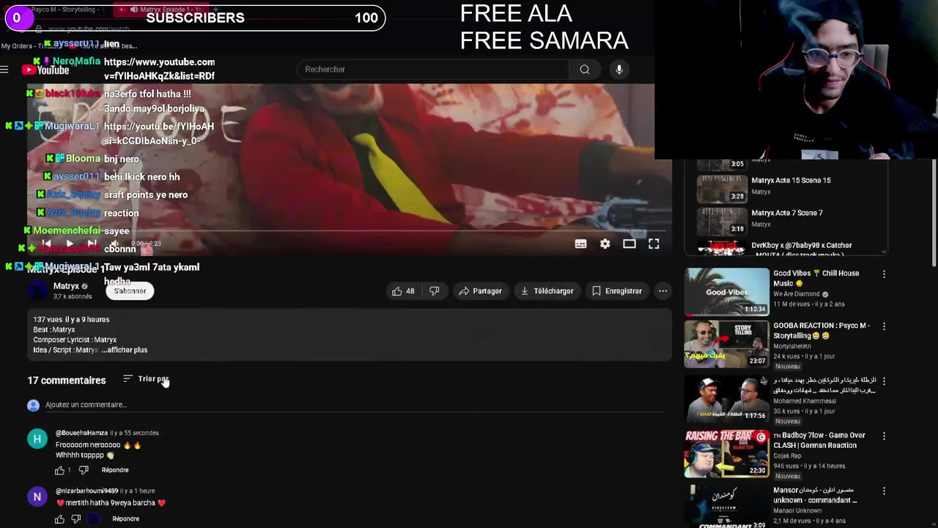938x528 pixels.
Task: Open playlist item Matryx Acte 15 Scene 15
Action: pos(791,180)
